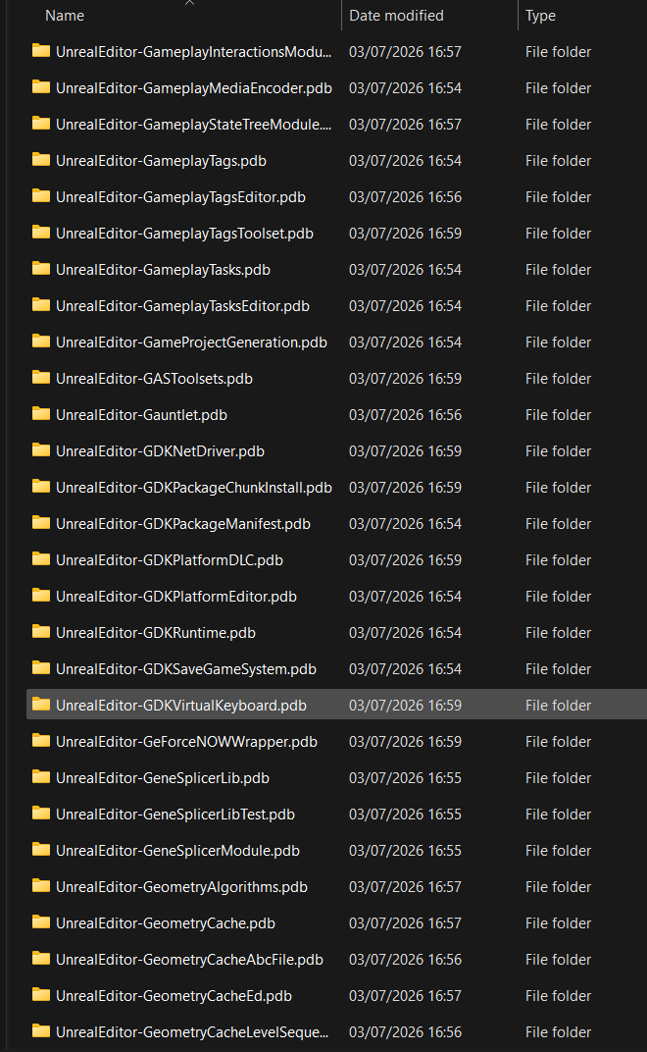Select UnrealEditor-GameplayInteractionsModu... folder name
This screenshot has width=647, height=1052.
pos(194,52)
